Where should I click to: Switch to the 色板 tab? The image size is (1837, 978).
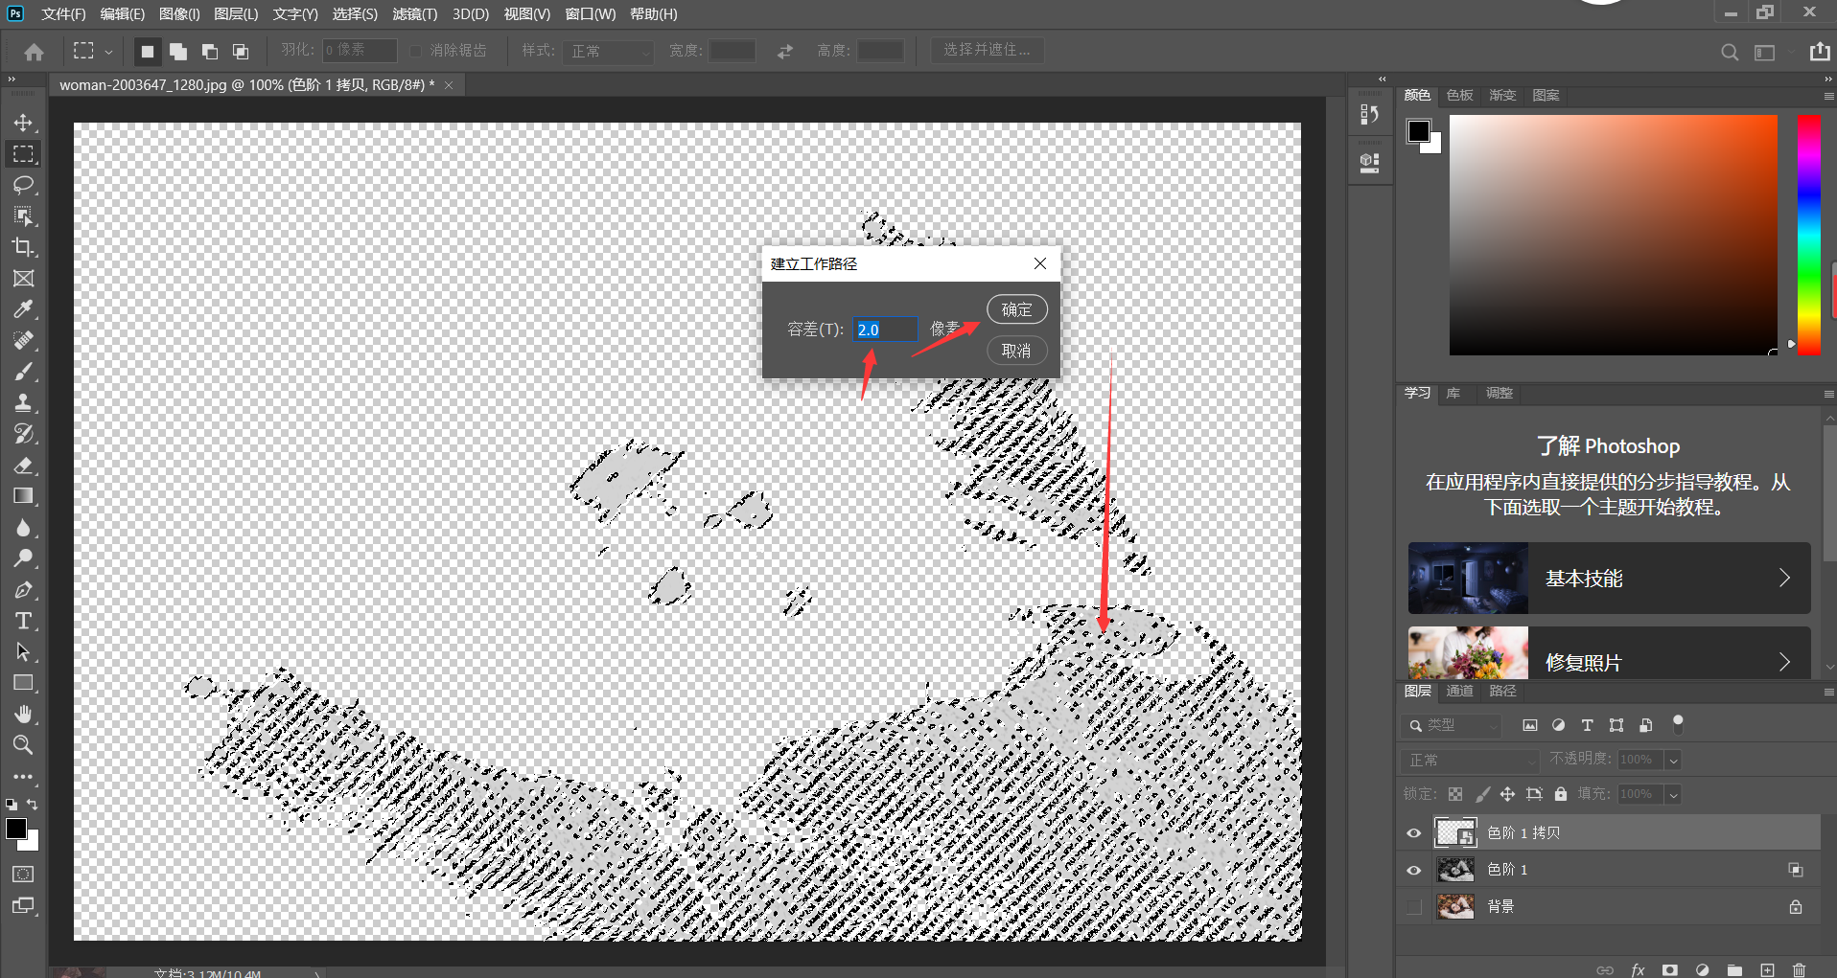point(1459,95)
